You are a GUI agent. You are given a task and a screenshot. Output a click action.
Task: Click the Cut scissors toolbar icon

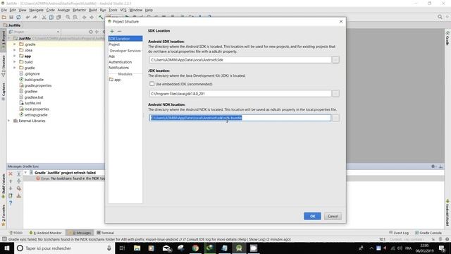[x=44, y=17]
